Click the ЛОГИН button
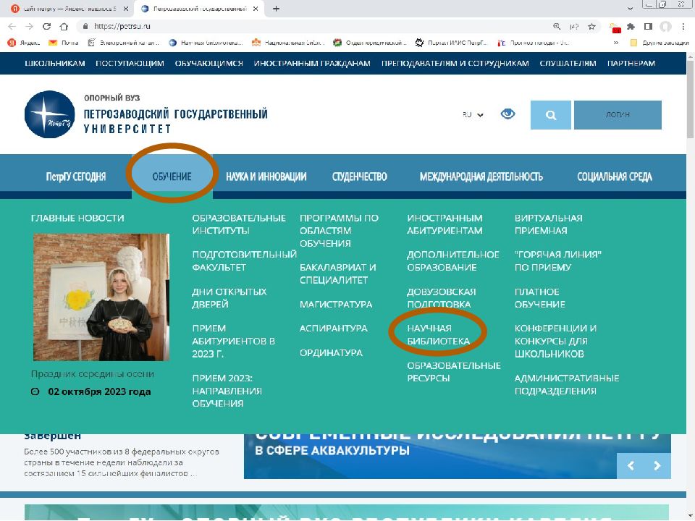The width and height of the screenshot is (695, 521). pos(618,115)
